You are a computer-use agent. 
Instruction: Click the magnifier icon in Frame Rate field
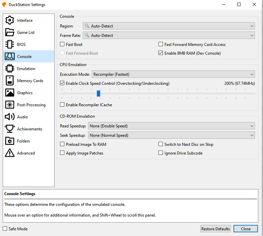[x=87, y=35]
